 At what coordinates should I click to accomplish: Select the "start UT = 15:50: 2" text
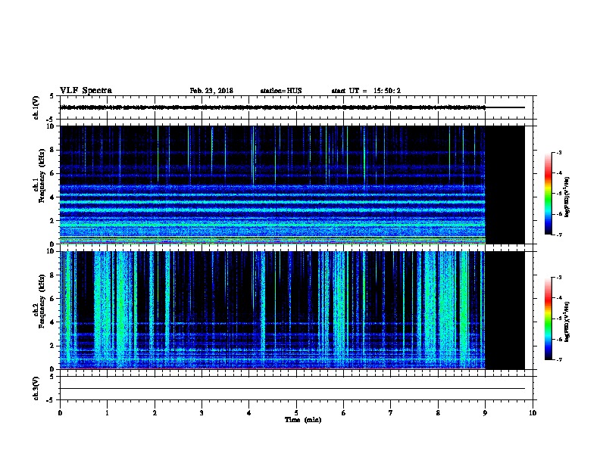pyautogui.click(x=366, y=91)
